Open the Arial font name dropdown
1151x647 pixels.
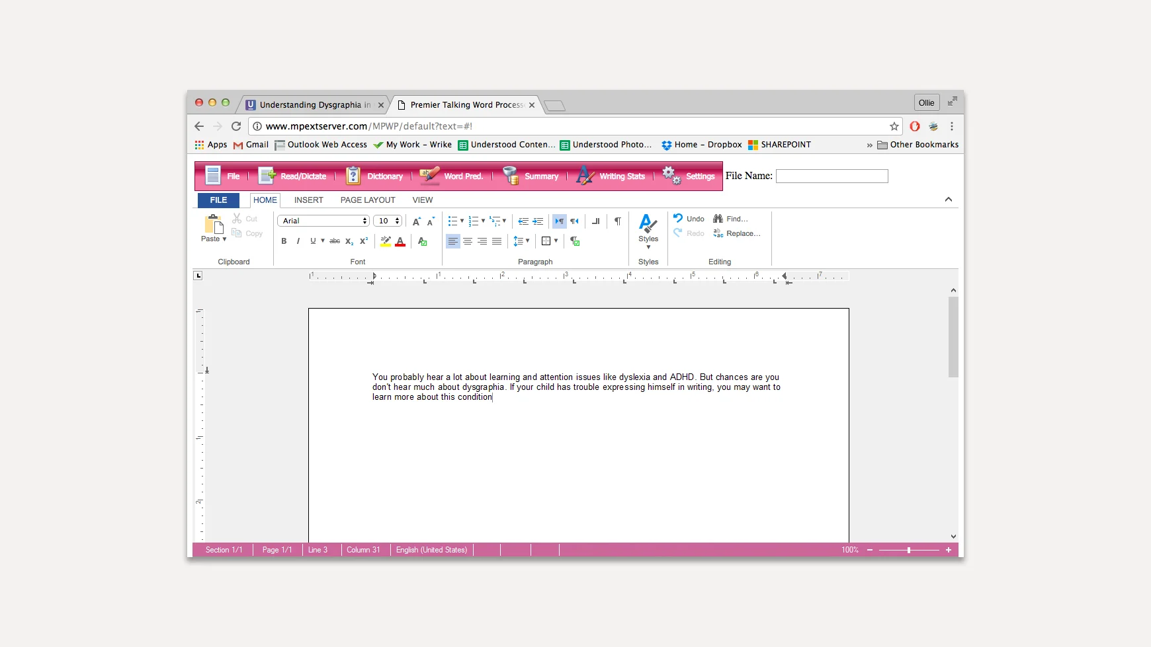pyautogui.click(x=323, y=221)
